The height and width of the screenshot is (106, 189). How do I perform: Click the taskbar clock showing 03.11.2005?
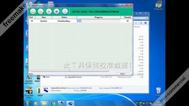[x=158, y=103]
